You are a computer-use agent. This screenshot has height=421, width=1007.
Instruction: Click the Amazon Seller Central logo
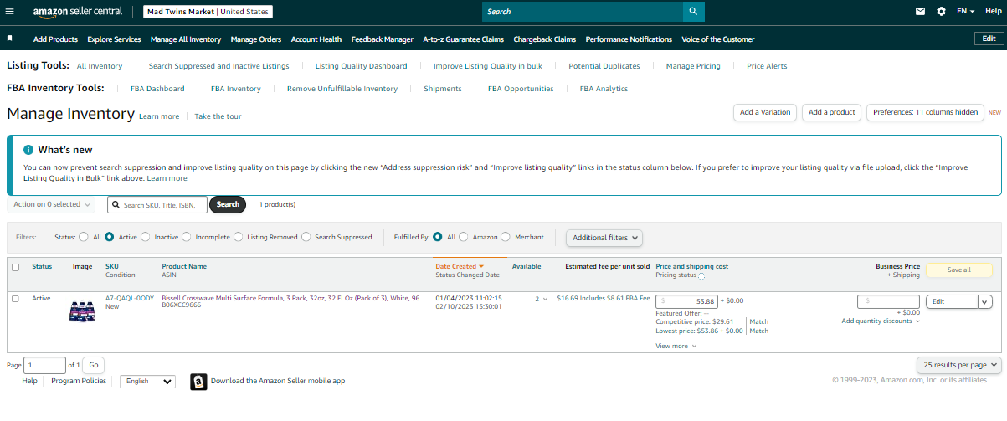pyautogui.click(x=77, y=12)
